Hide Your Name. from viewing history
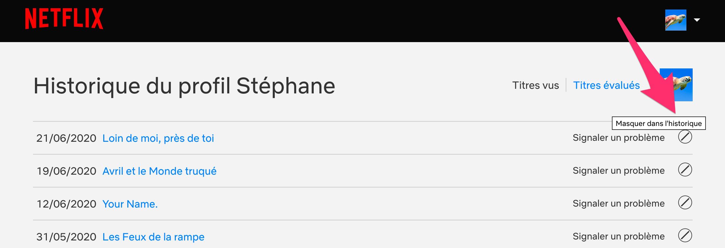Screen dimensions: 725x248 pos(685,203)
